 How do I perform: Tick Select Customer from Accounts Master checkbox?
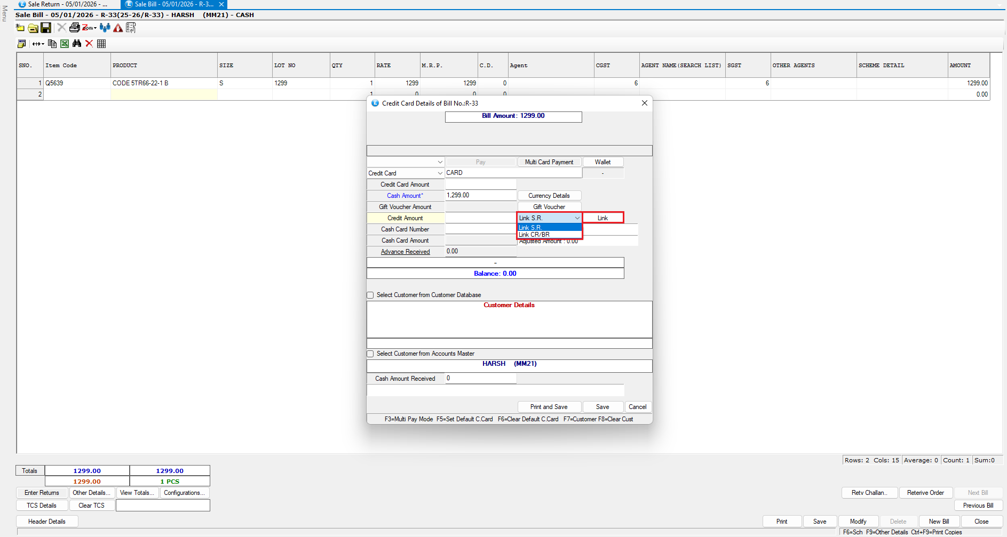[x=370, y=354]
